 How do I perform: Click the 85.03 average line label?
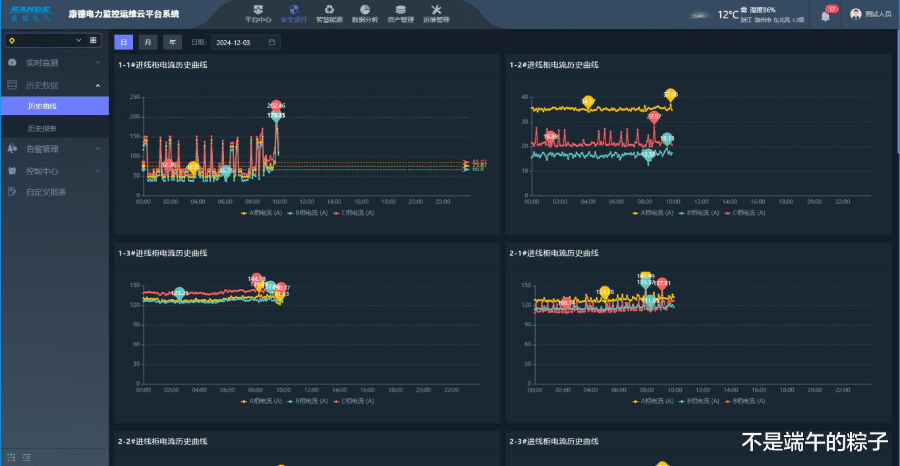coord(479,162)
